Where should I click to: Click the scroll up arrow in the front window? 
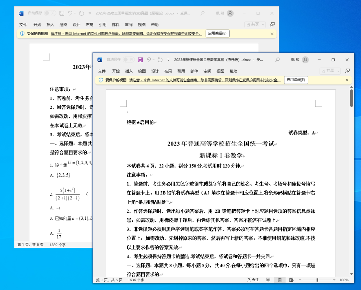tap(352, 87)
